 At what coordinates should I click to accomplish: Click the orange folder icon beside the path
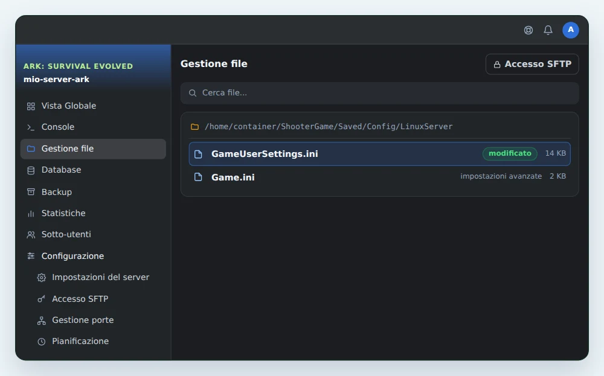click(195, 127)
